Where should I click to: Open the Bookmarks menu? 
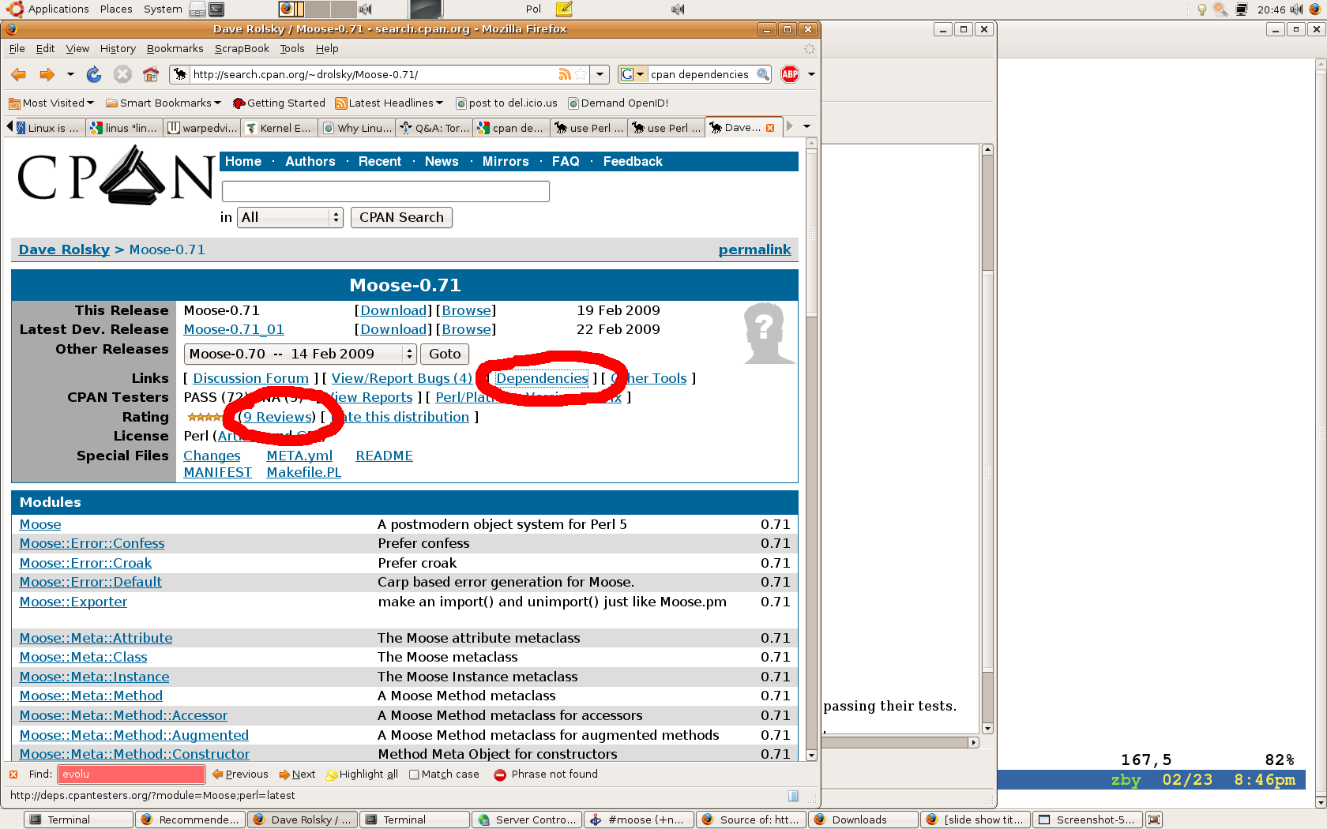175,48
